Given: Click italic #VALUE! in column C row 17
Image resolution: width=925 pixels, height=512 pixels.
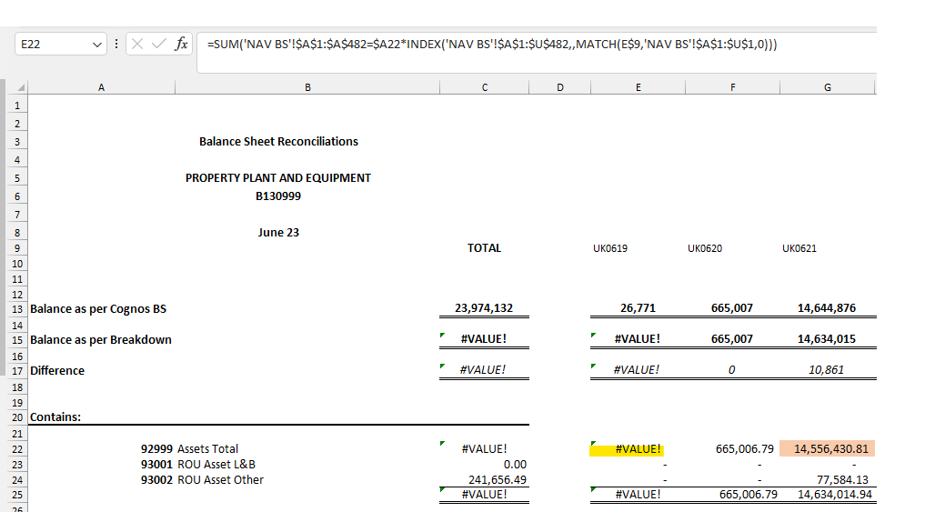Looking at the screenshot, I should click(x=483, y=370).
